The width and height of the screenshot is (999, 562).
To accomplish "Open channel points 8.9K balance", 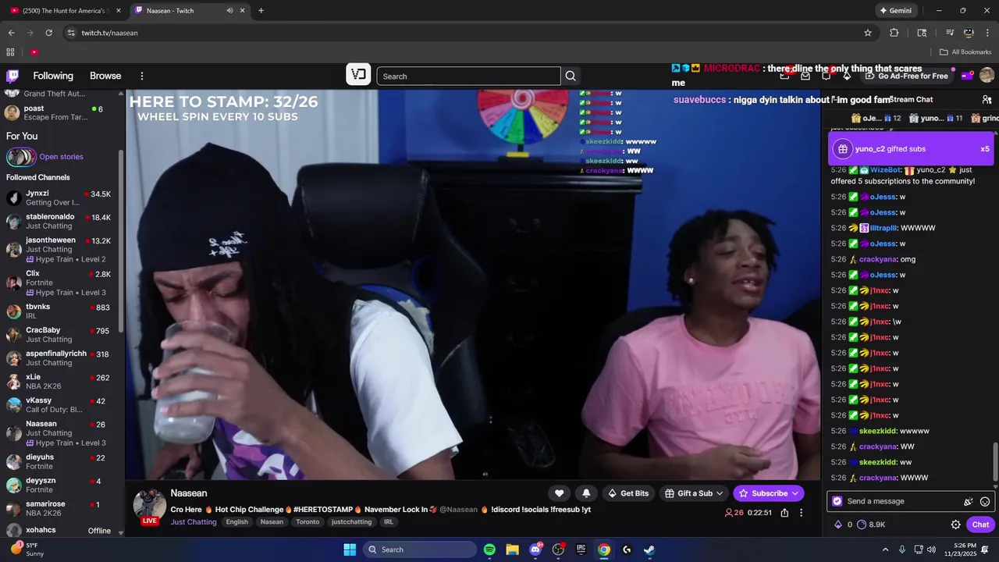I will point(871,525).
